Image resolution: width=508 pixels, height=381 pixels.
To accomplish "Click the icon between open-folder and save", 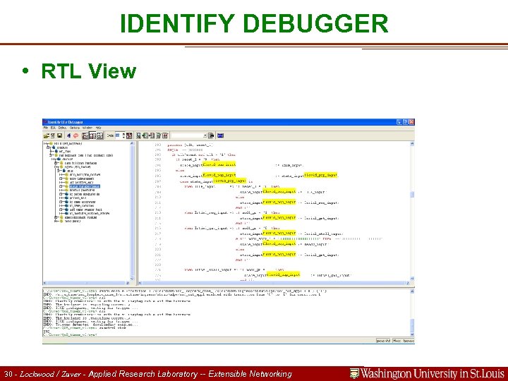I will (x=53, y=135).
